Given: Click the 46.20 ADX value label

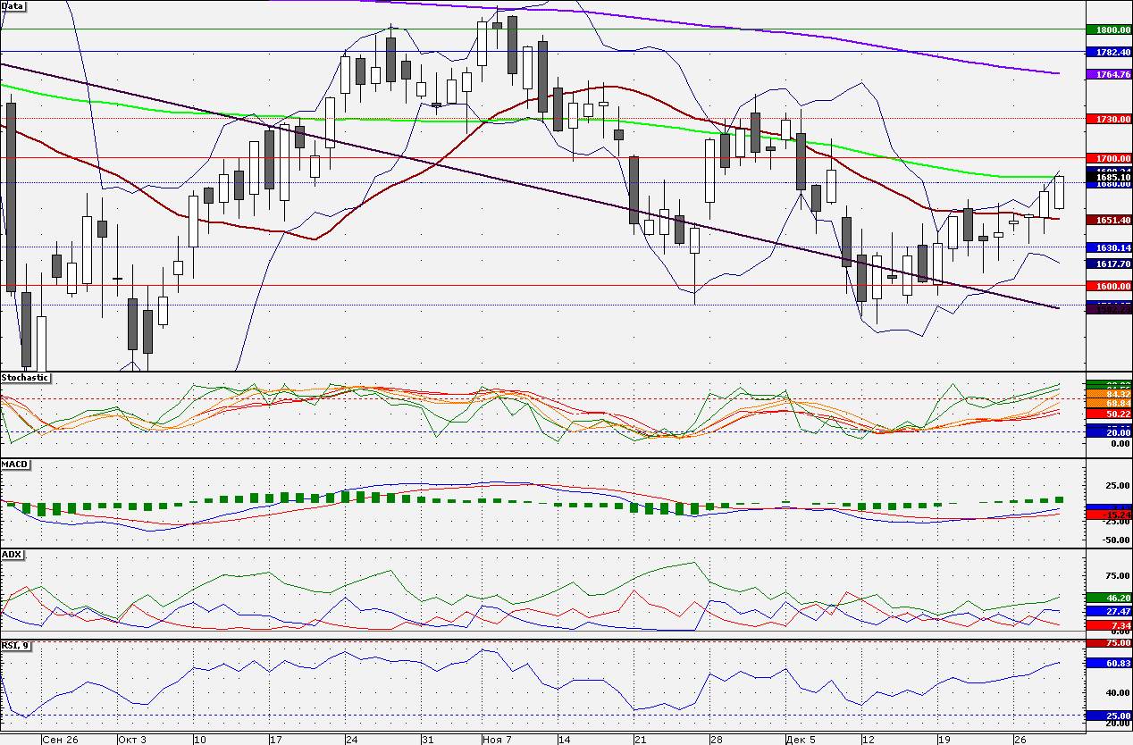Looking at the screenshot, I should click(x=1109, y=597).
